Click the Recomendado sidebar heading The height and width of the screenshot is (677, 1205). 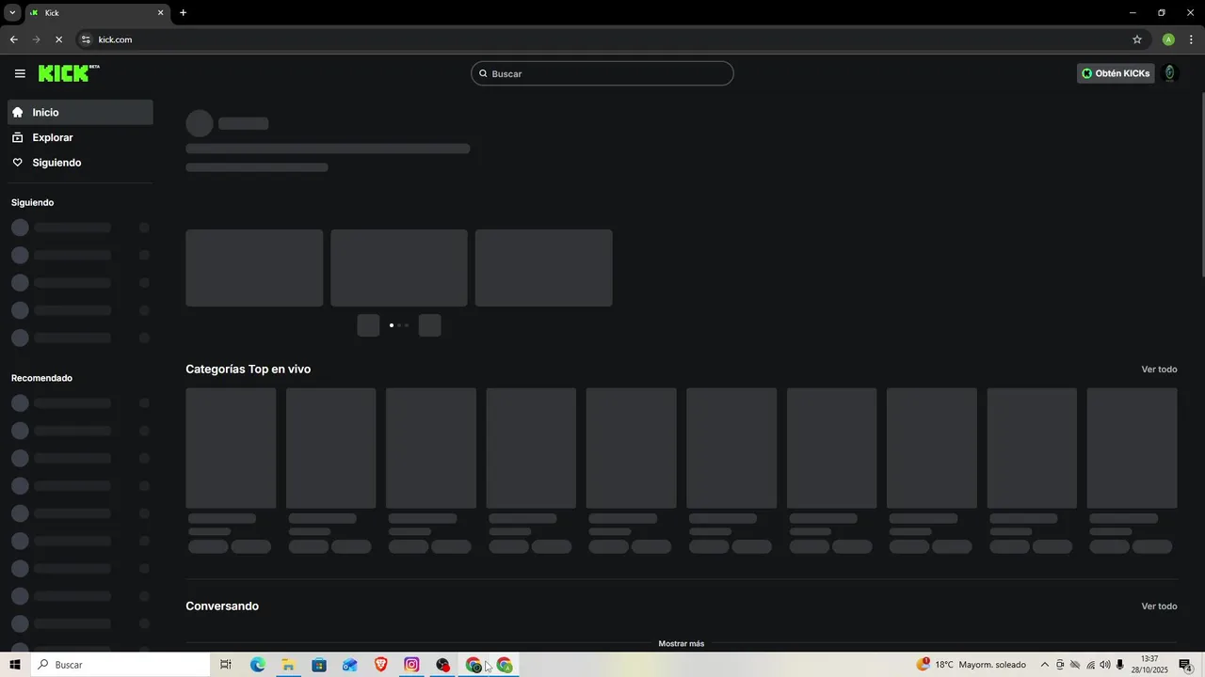click(41, 378)
